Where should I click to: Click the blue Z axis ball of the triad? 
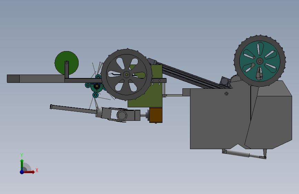click(22, 172)
